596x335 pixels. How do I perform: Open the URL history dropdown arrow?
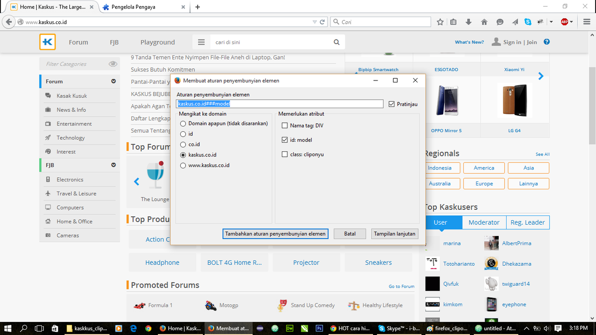[314, 22]
